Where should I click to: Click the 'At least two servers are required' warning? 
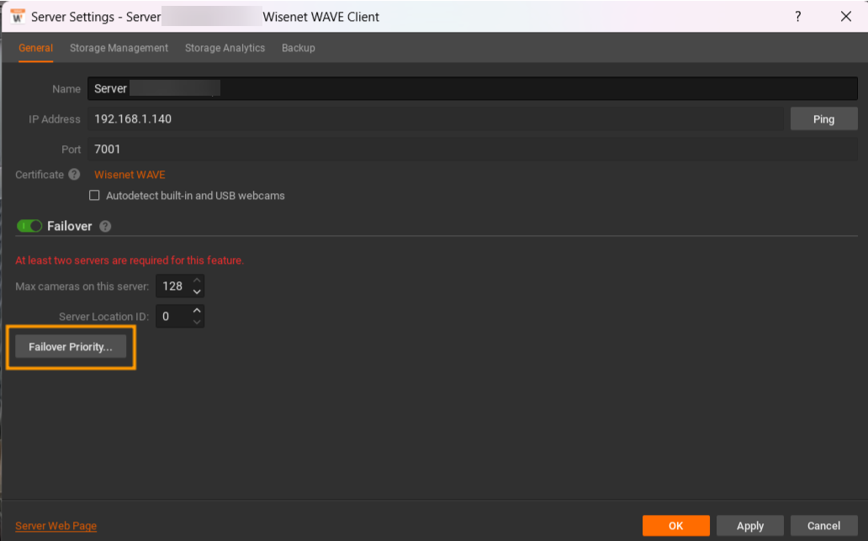click(130, 260)
